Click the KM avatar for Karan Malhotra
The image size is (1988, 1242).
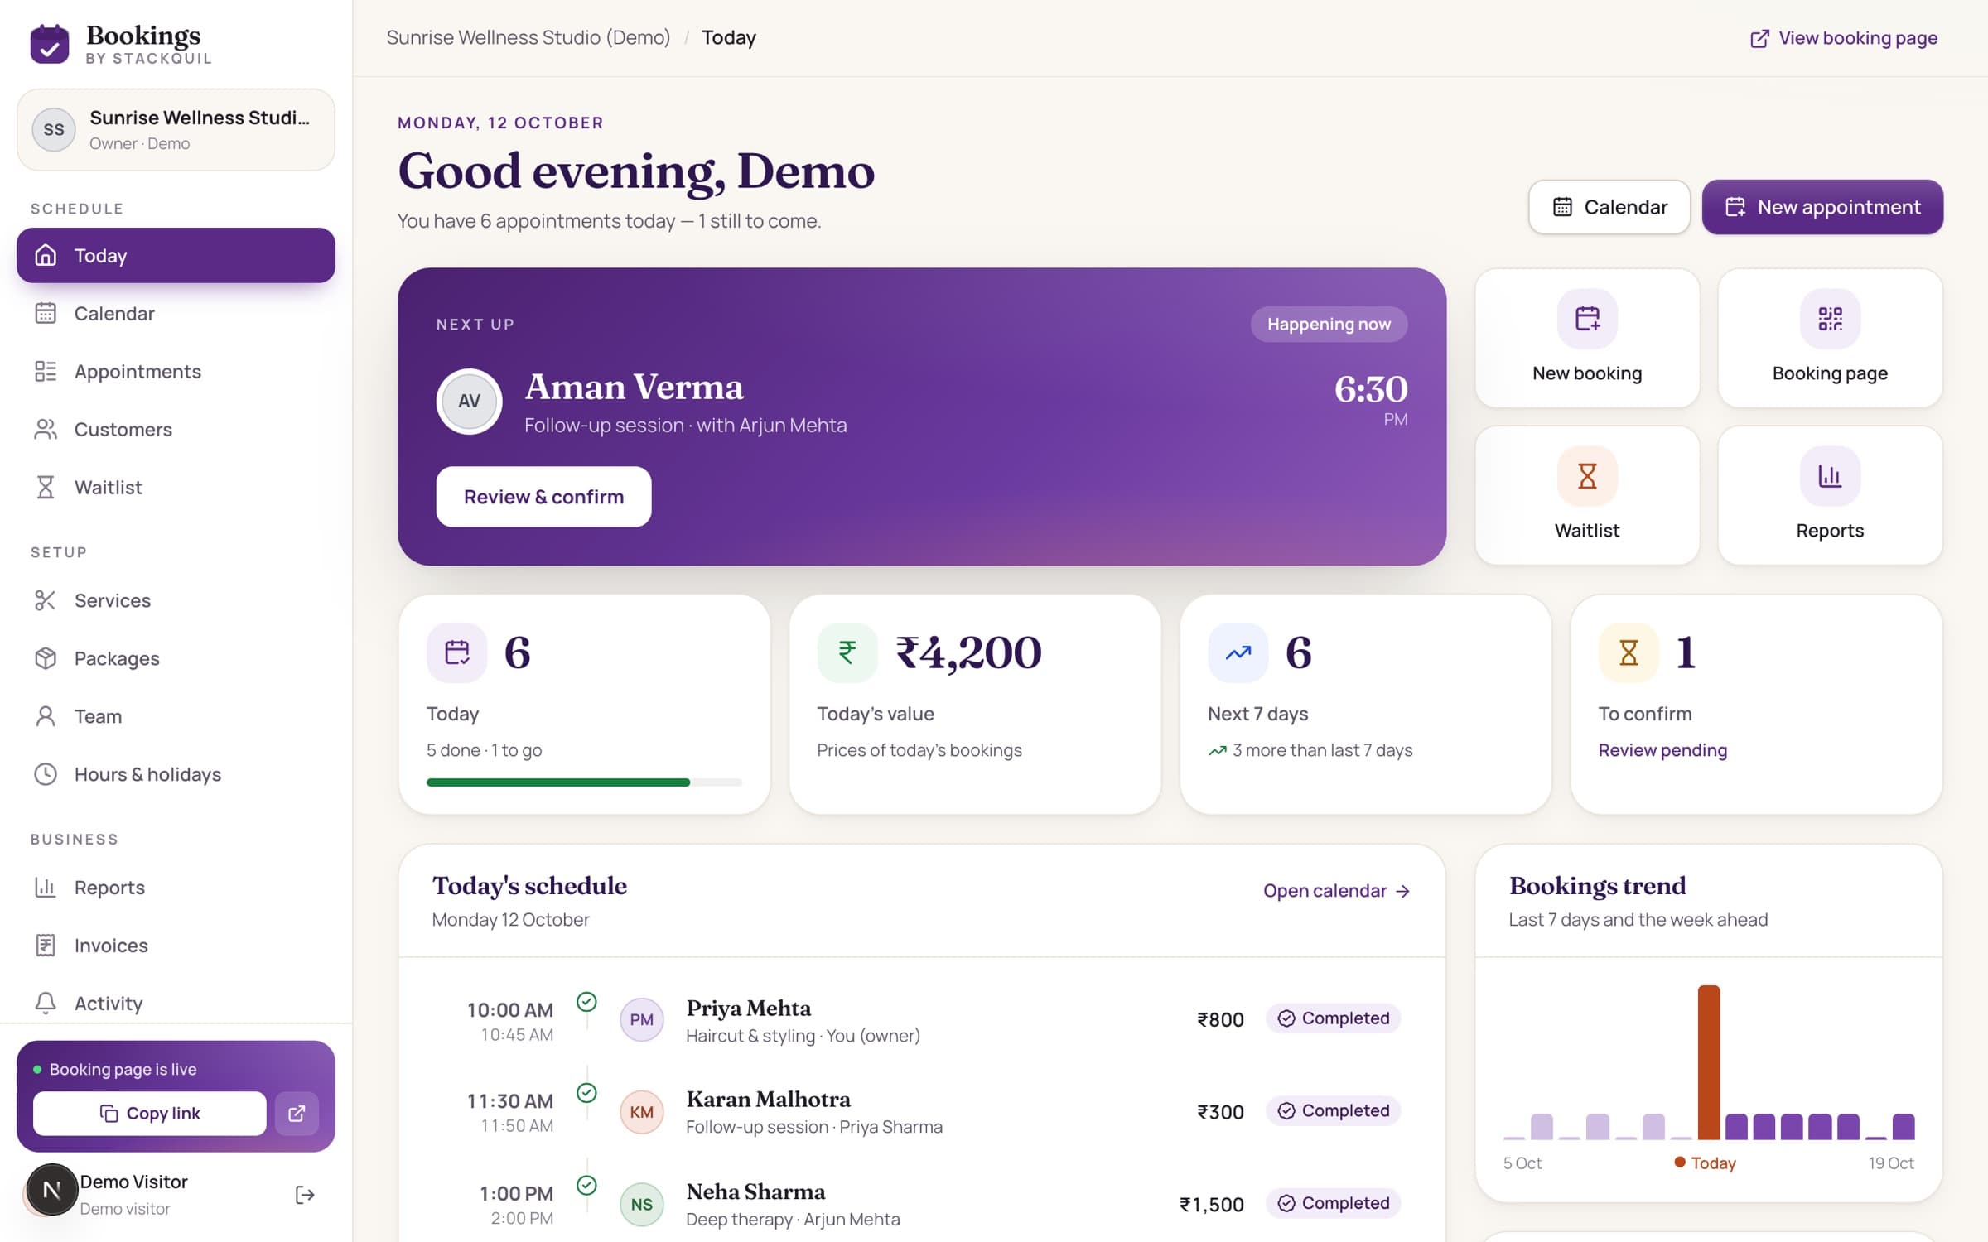(642, 1112)
